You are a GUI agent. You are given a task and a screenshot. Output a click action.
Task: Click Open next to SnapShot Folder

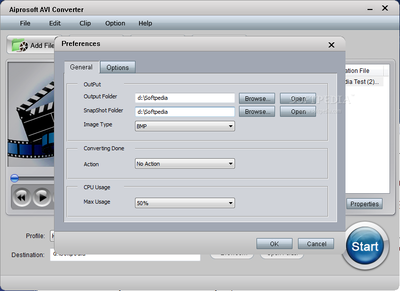(298, 111)
